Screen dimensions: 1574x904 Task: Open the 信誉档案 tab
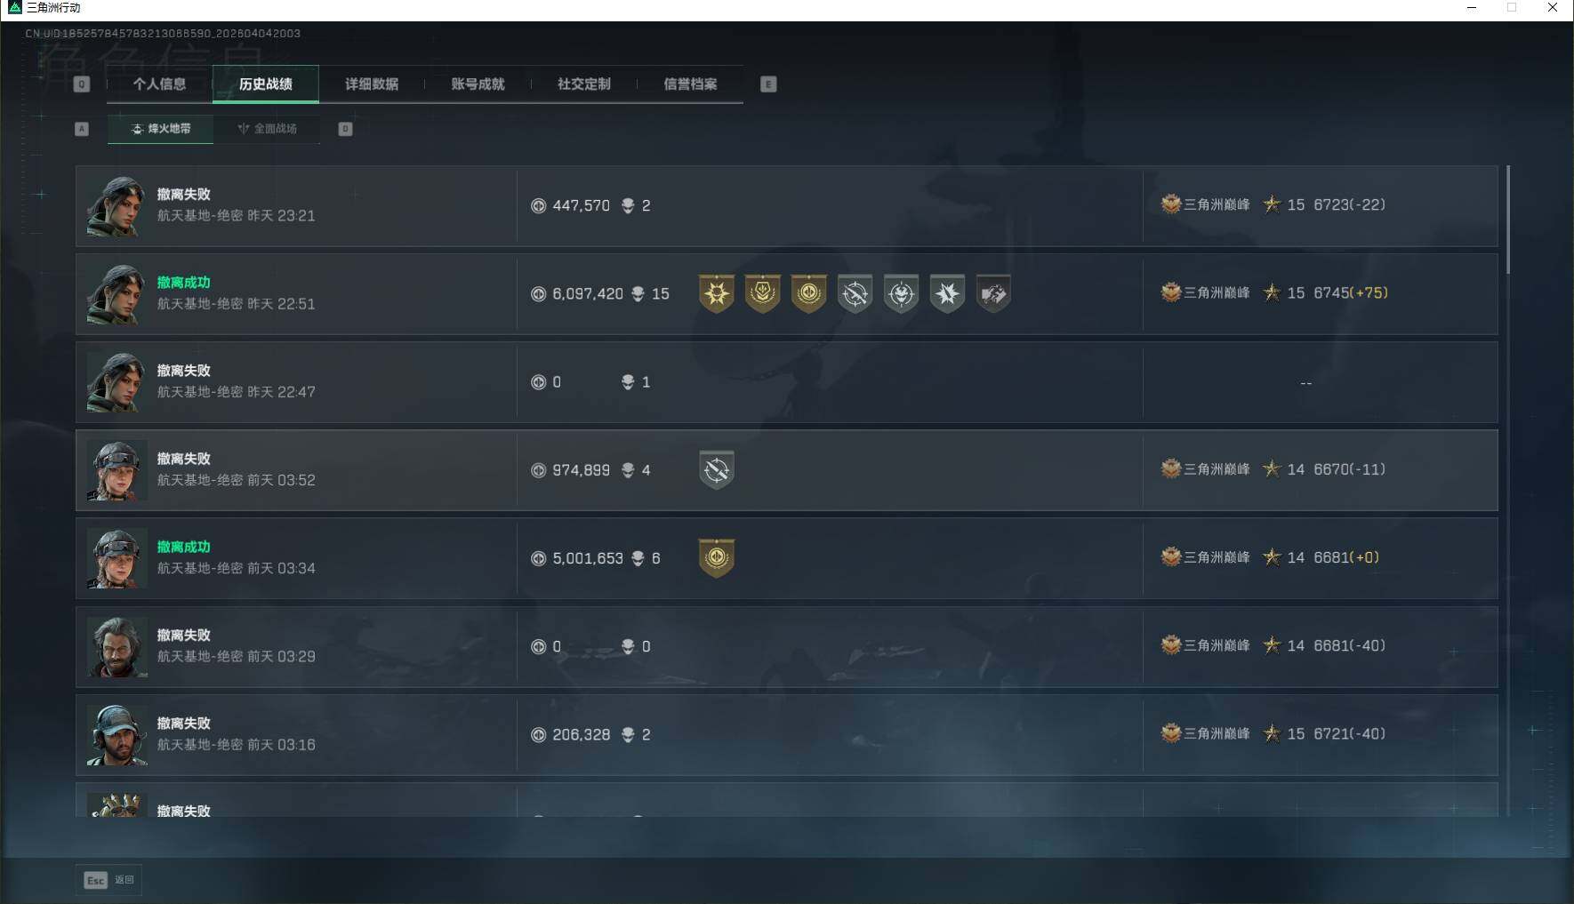tap(690, 84)
